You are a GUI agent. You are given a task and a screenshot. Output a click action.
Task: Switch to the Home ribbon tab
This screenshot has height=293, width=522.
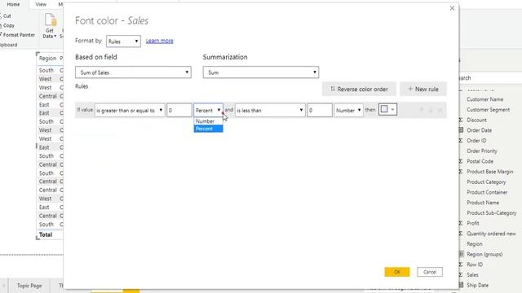13,4
